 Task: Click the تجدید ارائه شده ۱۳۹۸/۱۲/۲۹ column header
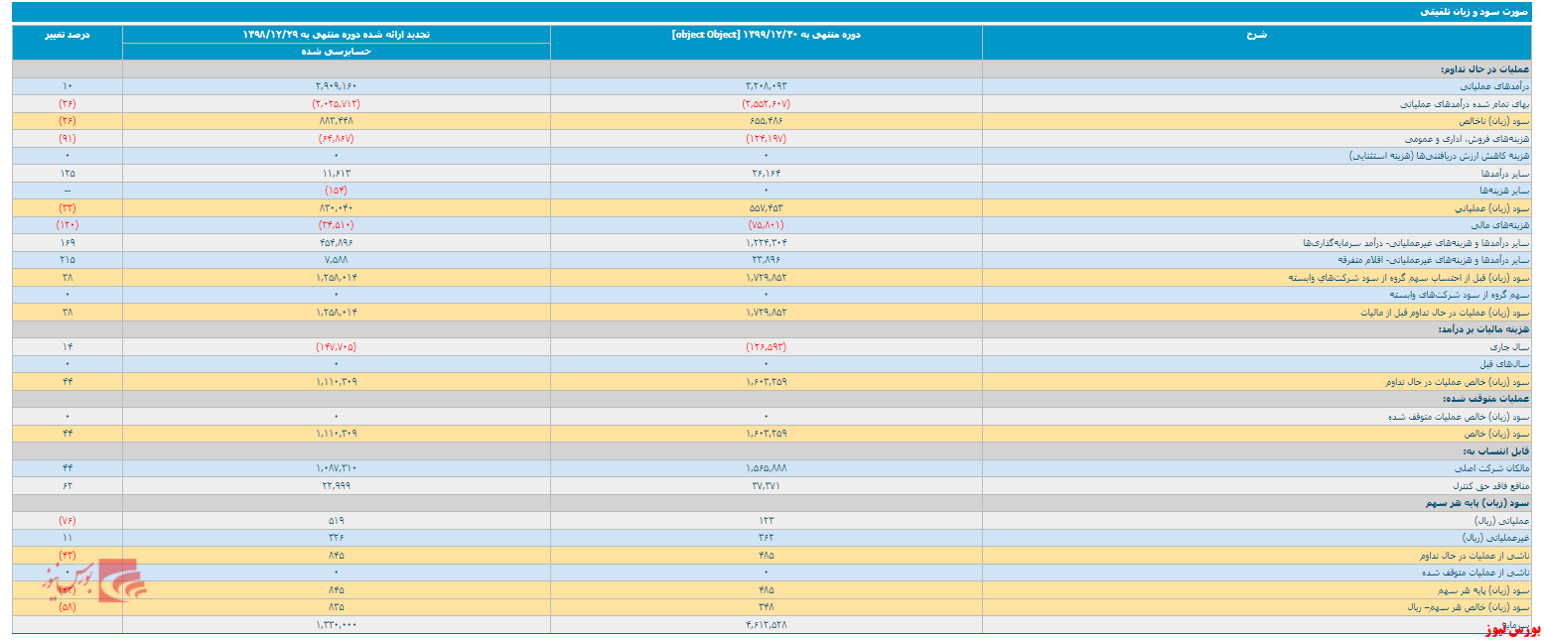tap(337, 34)
